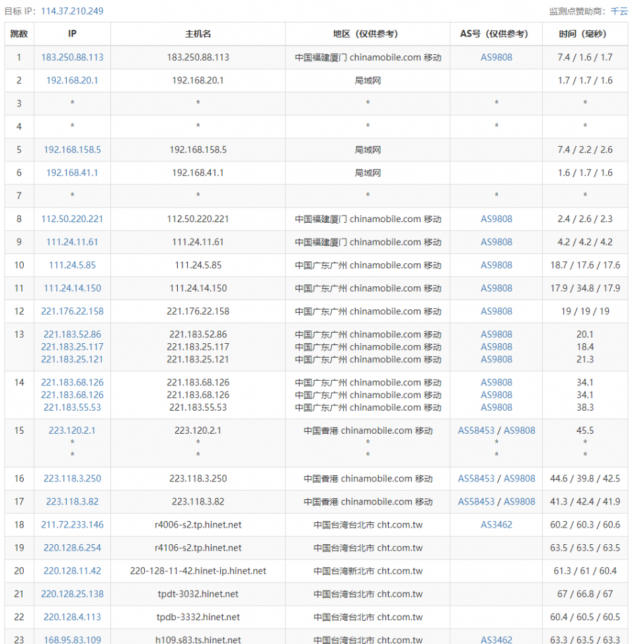This screenshot has width=632, height=644.
Task: Click IP link 111.24.5.85
Action: [x=72, y=265]
